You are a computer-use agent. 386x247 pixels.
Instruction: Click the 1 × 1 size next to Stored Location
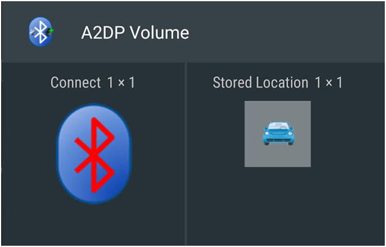329,83
